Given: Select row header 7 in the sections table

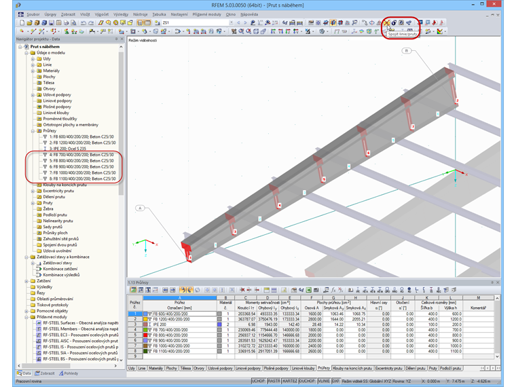Looking at the screenshot, I should pyautogui.click(x=135, y=346).
